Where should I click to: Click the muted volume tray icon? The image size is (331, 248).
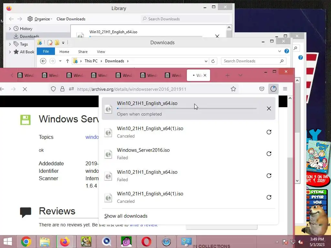(301, 242)
